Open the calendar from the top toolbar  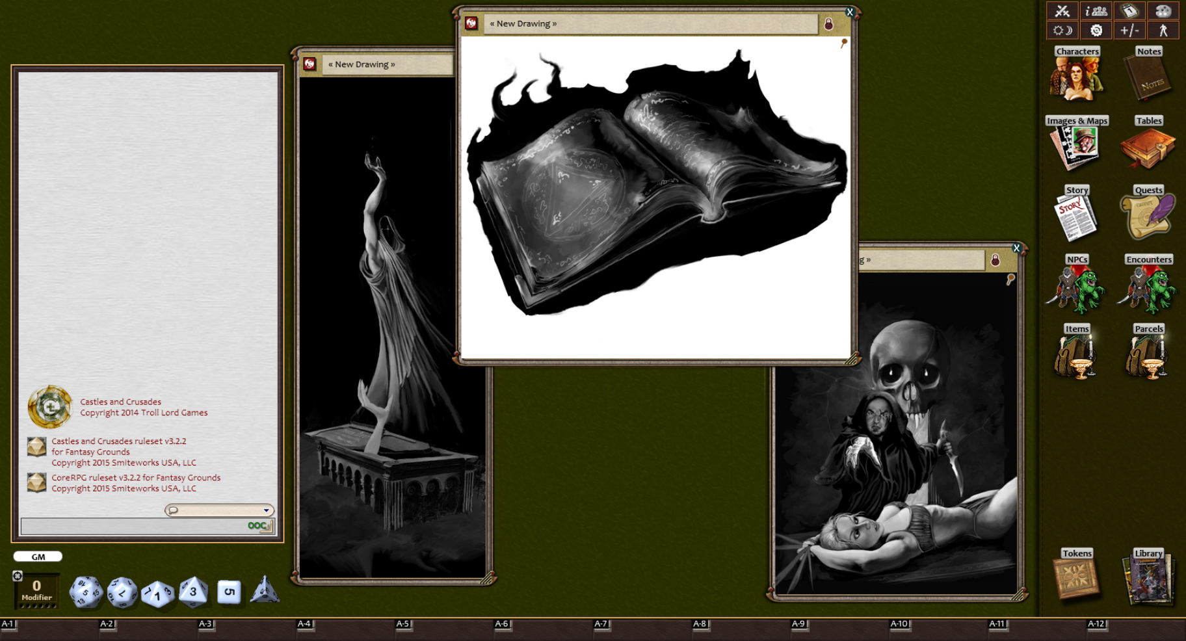(1129, 11)
